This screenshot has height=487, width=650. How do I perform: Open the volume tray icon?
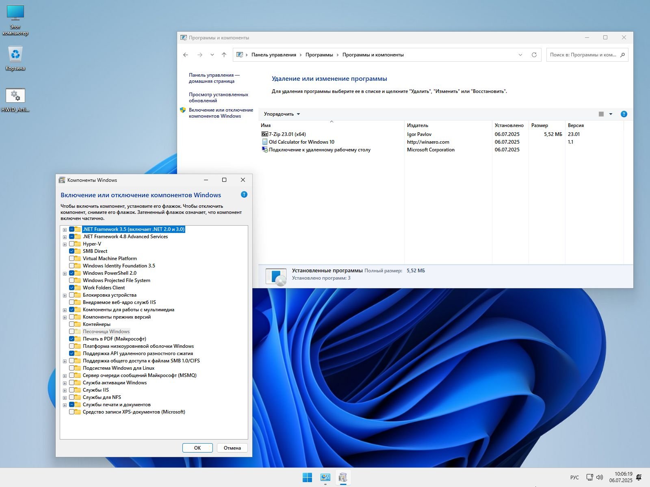(x=600, y=477)
